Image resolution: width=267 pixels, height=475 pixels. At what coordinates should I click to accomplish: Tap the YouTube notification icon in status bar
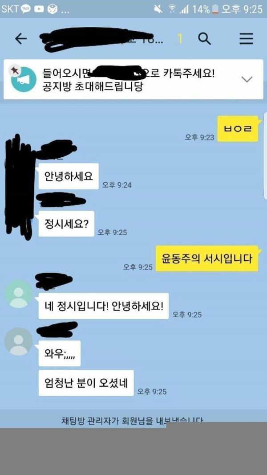[39, 9]
